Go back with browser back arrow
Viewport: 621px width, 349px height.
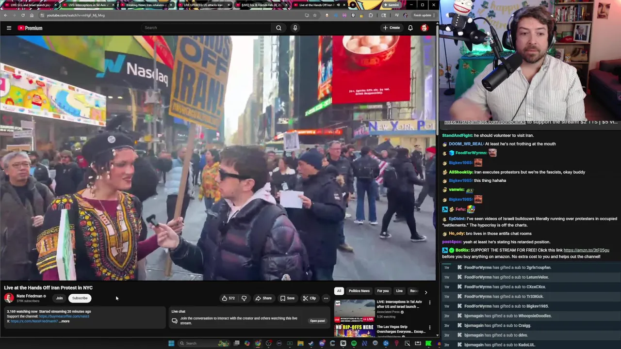pos(5,15)
